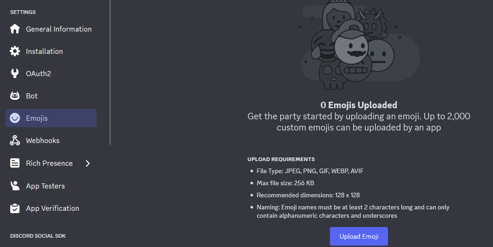Click the App Verification clipboard icon

tap(15, 208)
